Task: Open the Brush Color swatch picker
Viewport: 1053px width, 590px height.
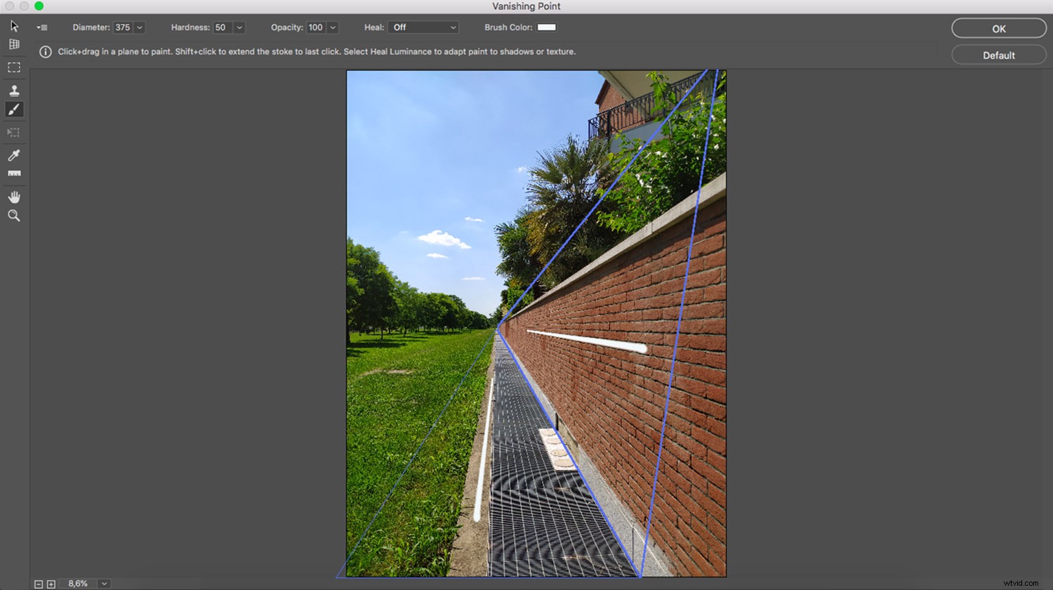Action: [x=546, y=27]
